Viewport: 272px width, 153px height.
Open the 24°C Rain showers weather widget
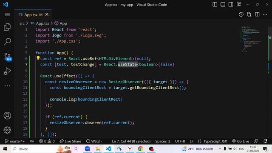tap(197, 149)
